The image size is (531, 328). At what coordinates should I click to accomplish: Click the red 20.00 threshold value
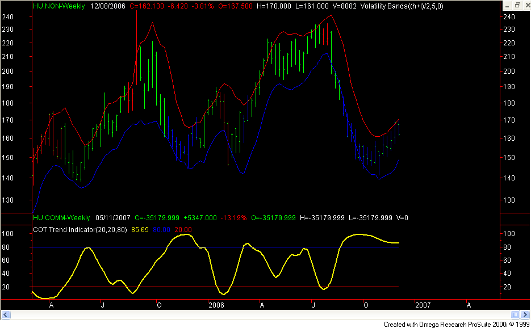[x=183, y=229]
